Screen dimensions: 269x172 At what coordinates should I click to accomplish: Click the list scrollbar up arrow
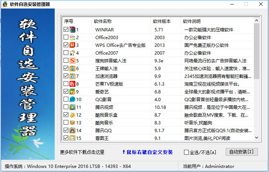(257, 20)
